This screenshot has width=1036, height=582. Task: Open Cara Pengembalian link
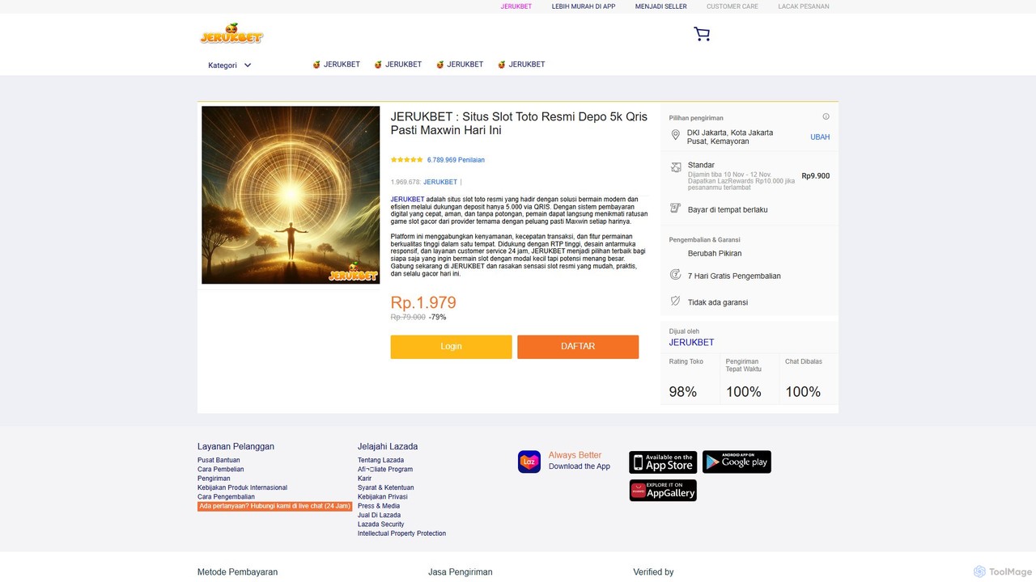tap(226, 497)
